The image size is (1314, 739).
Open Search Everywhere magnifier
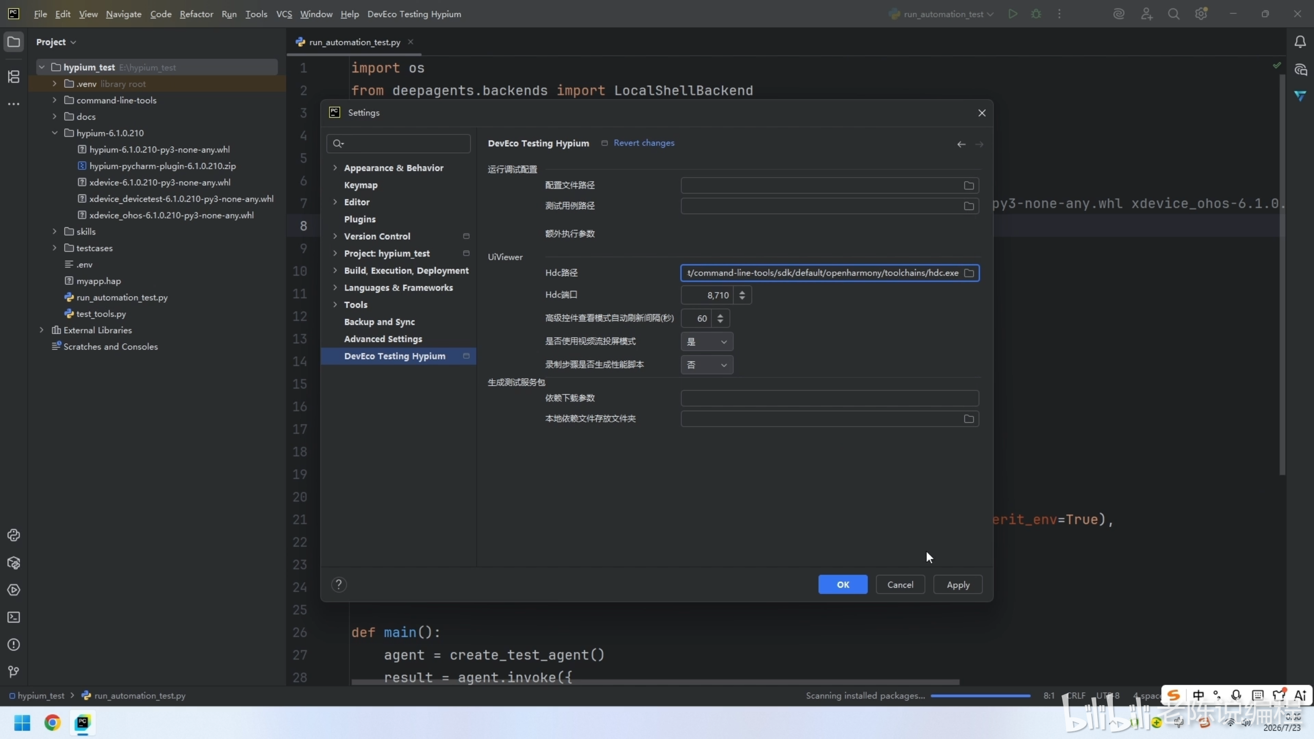coord(1173,14)
